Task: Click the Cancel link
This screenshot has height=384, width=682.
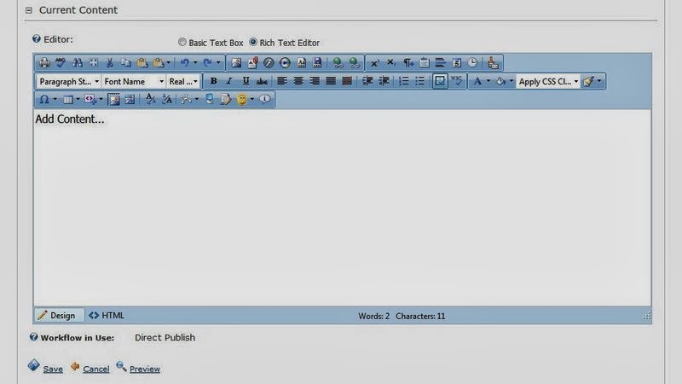Action: (96, 369)
